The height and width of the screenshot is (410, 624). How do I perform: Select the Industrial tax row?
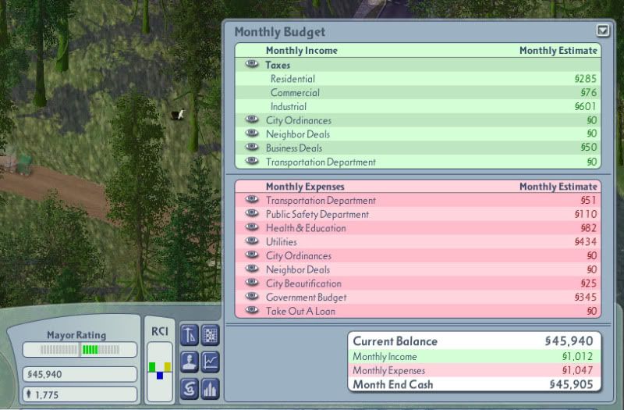click(x=418, y=106)
